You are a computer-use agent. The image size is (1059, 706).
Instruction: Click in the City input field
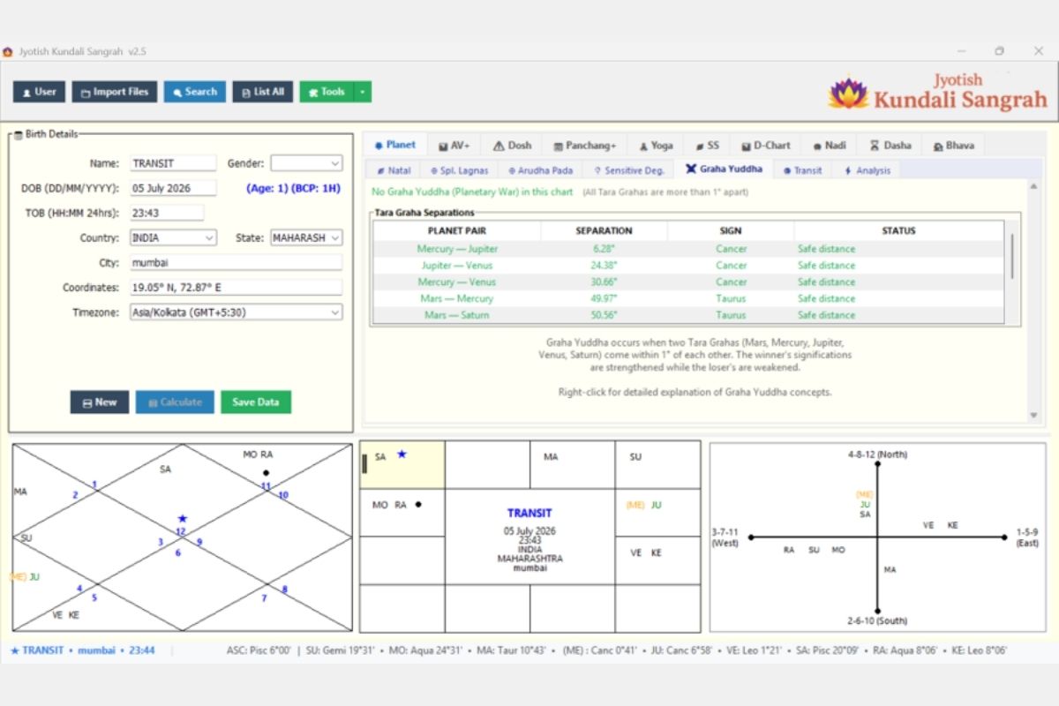click(x=236, y=262)
